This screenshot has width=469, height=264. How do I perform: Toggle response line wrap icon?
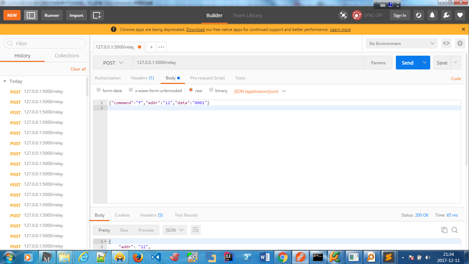tap(195, 230)
